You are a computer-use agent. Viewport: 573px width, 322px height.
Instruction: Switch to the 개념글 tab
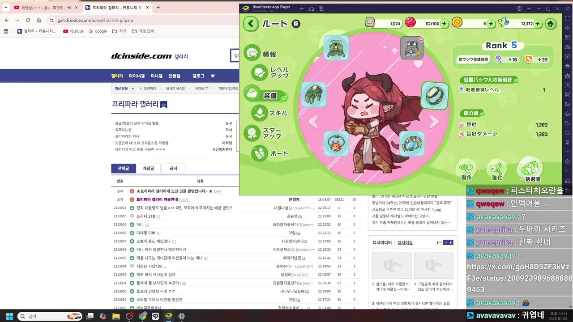click(148, 168)
